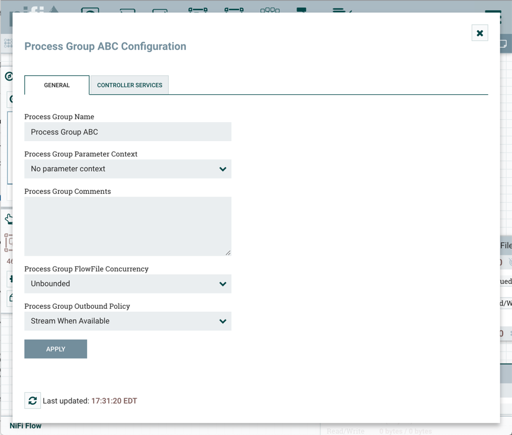Click into the Process Group Name field
Viewport: 512px width, 435px height.
pyautogui.click(x=128, y=132)
